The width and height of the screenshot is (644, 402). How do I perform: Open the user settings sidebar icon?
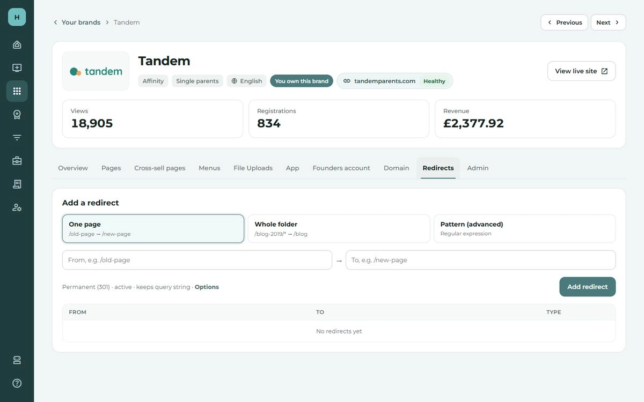click(x=17, y=207)
